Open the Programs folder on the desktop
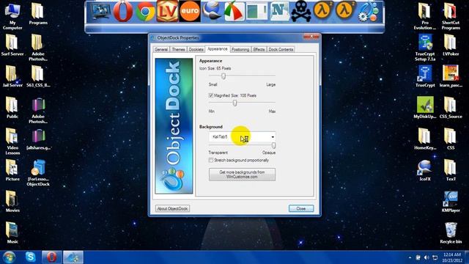This screenshot has height=264, width=469. tap(38, 13)
